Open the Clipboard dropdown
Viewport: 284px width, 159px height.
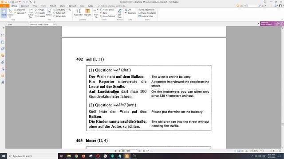[20, 13]
